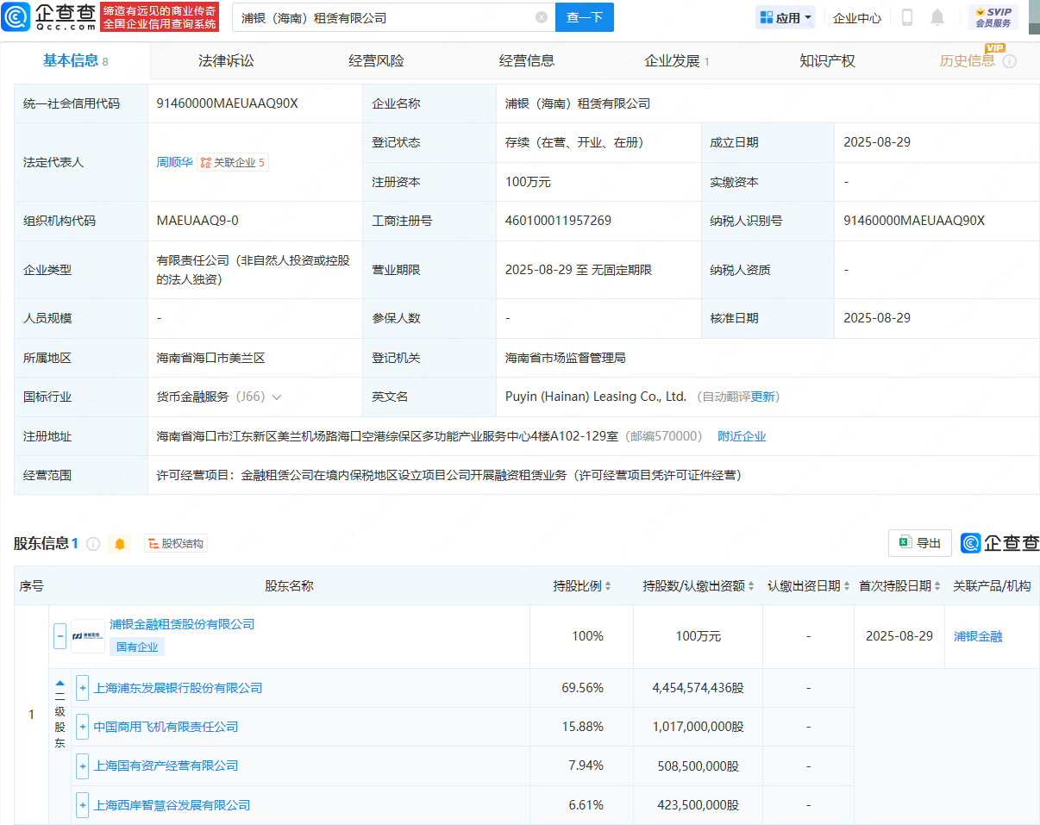Click credit code 91460000MAEUAAQ90X value
1040x825 pixels.
(x=228, y=103)
